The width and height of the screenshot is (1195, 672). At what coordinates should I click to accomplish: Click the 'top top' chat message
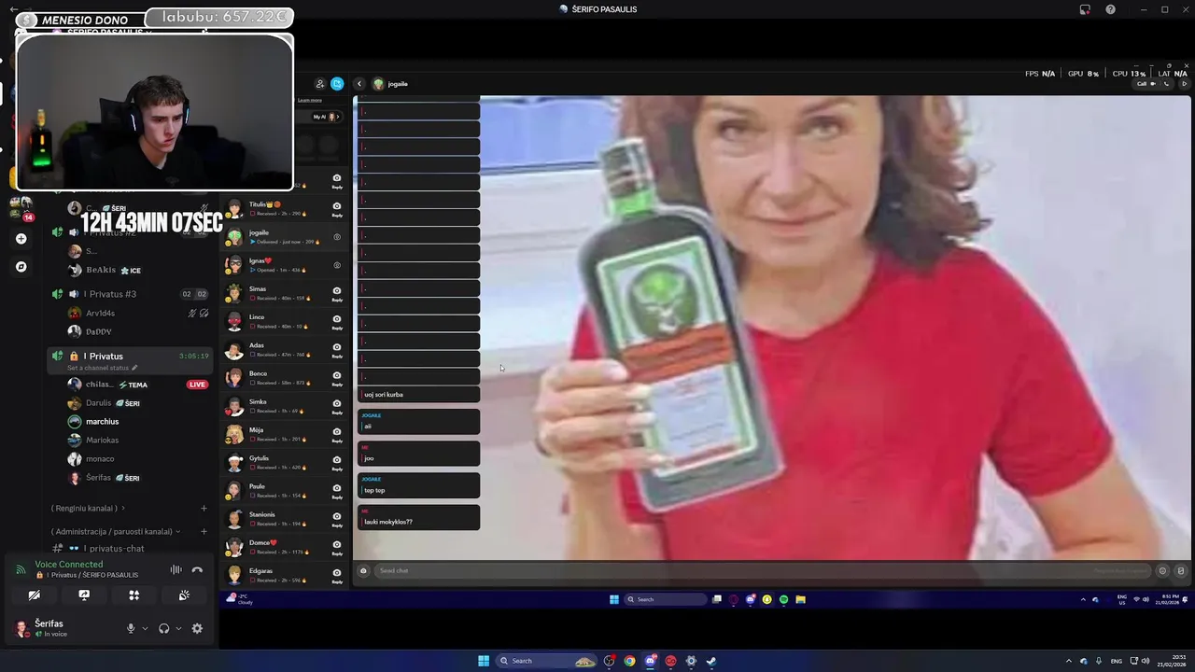click(418, 485)
